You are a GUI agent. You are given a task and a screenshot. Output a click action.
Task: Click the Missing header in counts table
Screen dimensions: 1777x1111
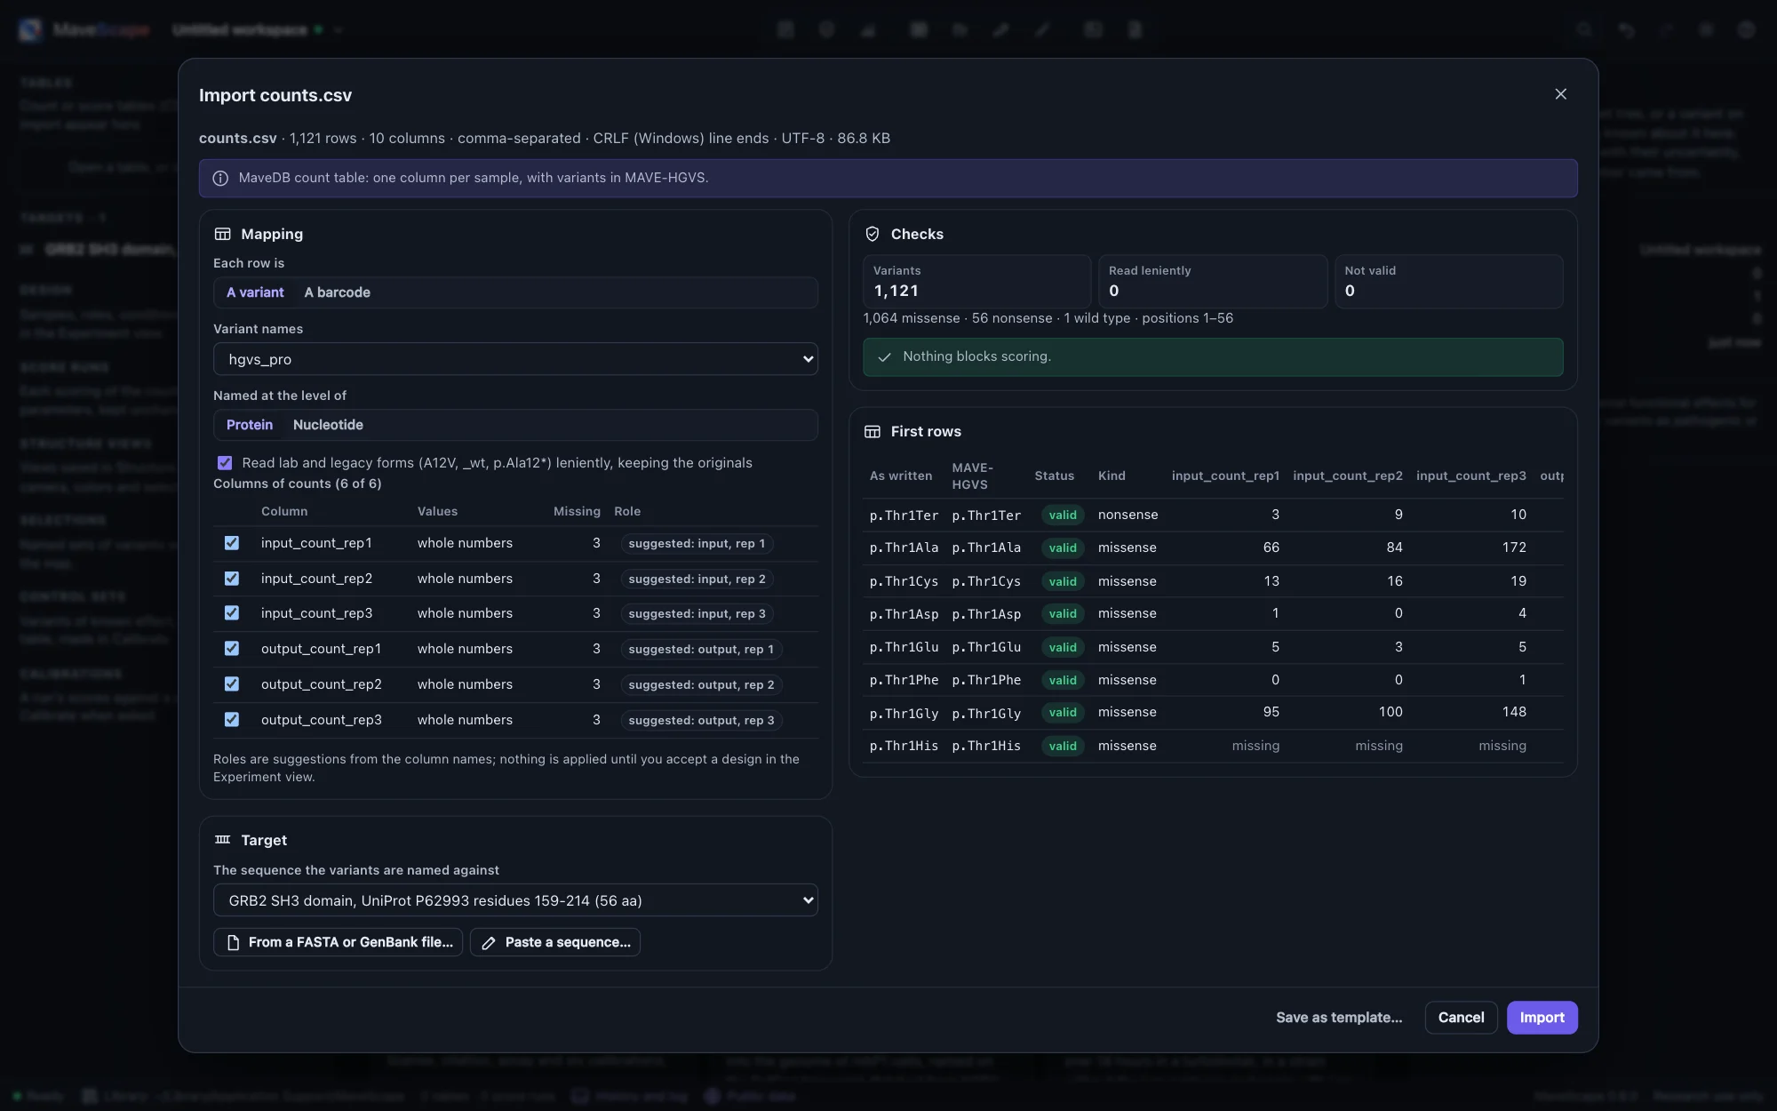coord(577,511)
